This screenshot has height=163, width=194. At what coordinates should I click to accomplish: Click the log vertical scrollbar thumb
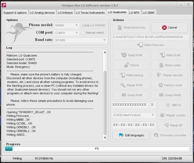[x=105, y=103]
